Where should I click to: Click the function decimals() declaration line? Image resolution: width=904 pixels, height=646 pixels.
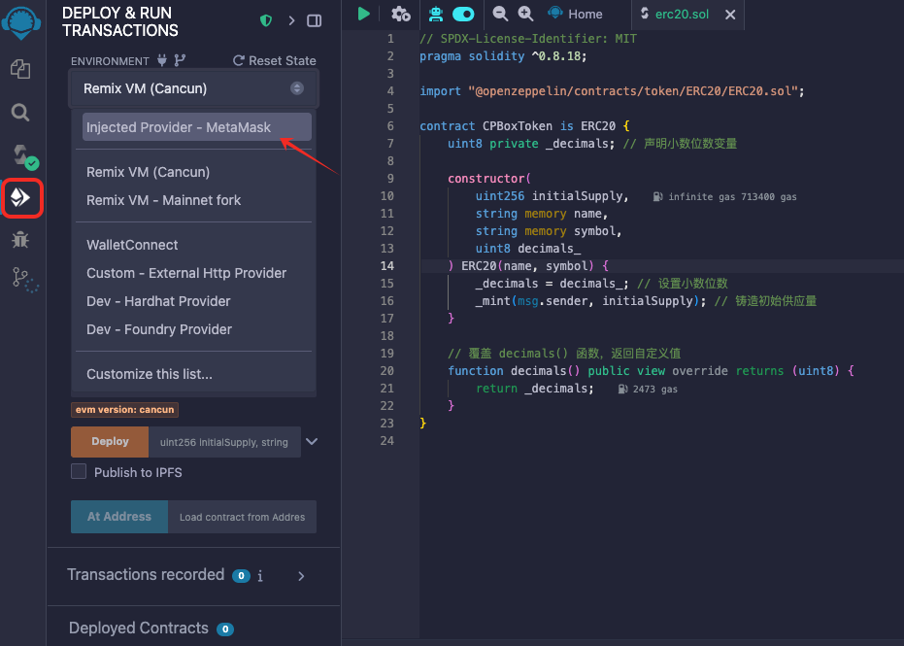[x=651, y=371]
